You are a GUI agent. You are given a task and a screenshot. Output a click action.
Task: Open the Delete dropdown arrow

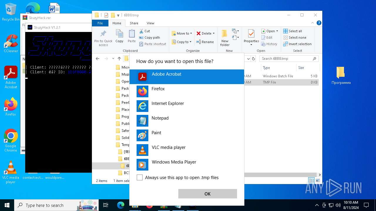tap(214, 33)
